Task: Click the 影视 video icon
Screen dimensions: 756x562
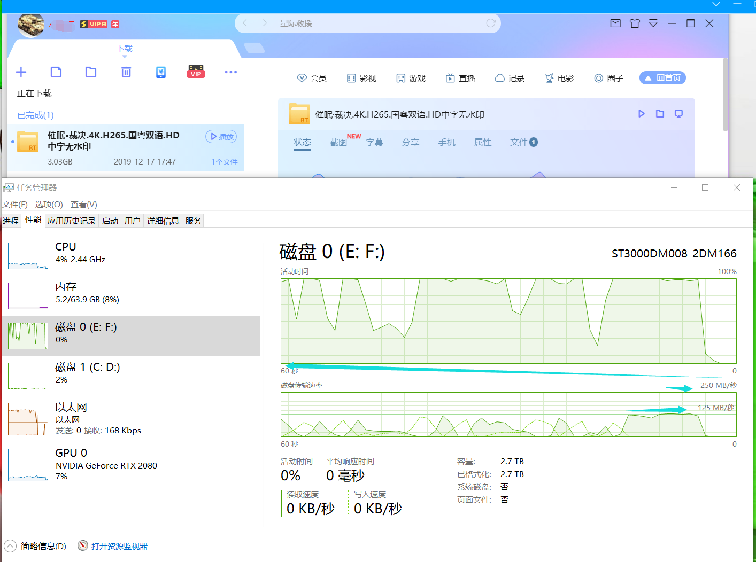Action: 361,77
